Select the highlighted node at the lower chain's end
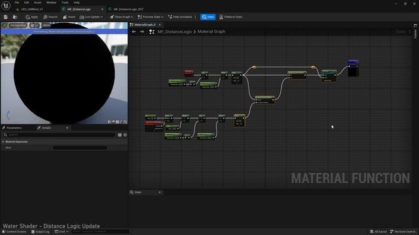The image size is (419, 235). 239,121
